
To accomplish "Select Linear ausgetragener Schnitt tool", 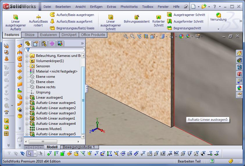I will tap(110, 17).
